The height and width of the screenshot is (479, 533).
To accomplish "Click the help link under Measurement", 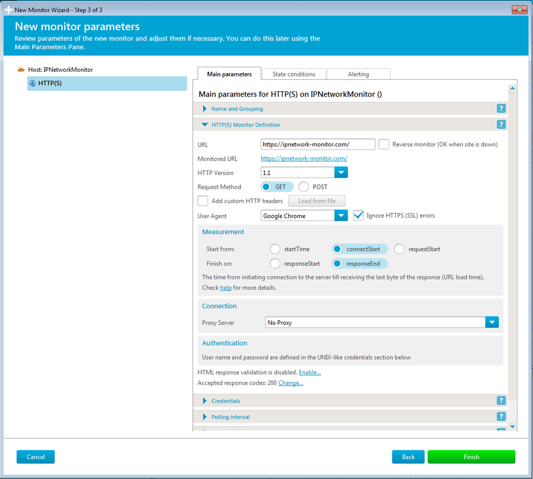I will pos(226,288).
